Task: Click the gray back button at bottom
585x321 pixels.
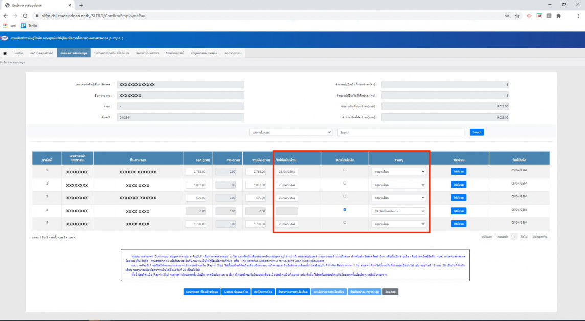Action: pos(390,292)
